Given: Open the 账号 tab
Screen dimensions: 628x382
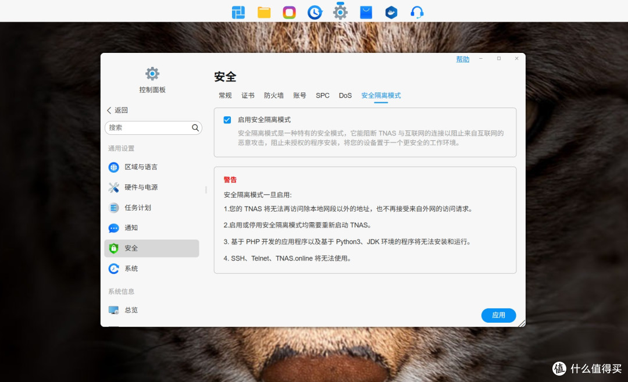Looking at the screenshot, I should pos(299,95).
